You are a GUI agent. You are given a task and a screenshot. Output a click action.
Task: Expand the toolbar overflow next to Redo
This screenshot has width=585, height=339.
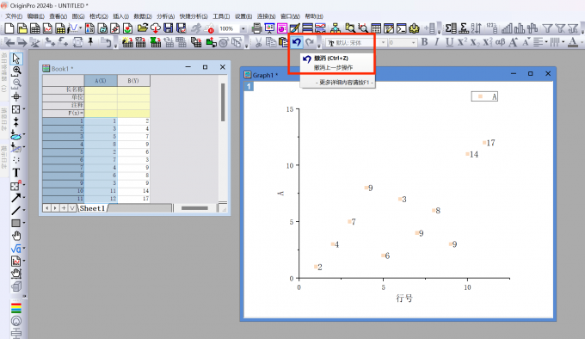click(x=319, y=46)
